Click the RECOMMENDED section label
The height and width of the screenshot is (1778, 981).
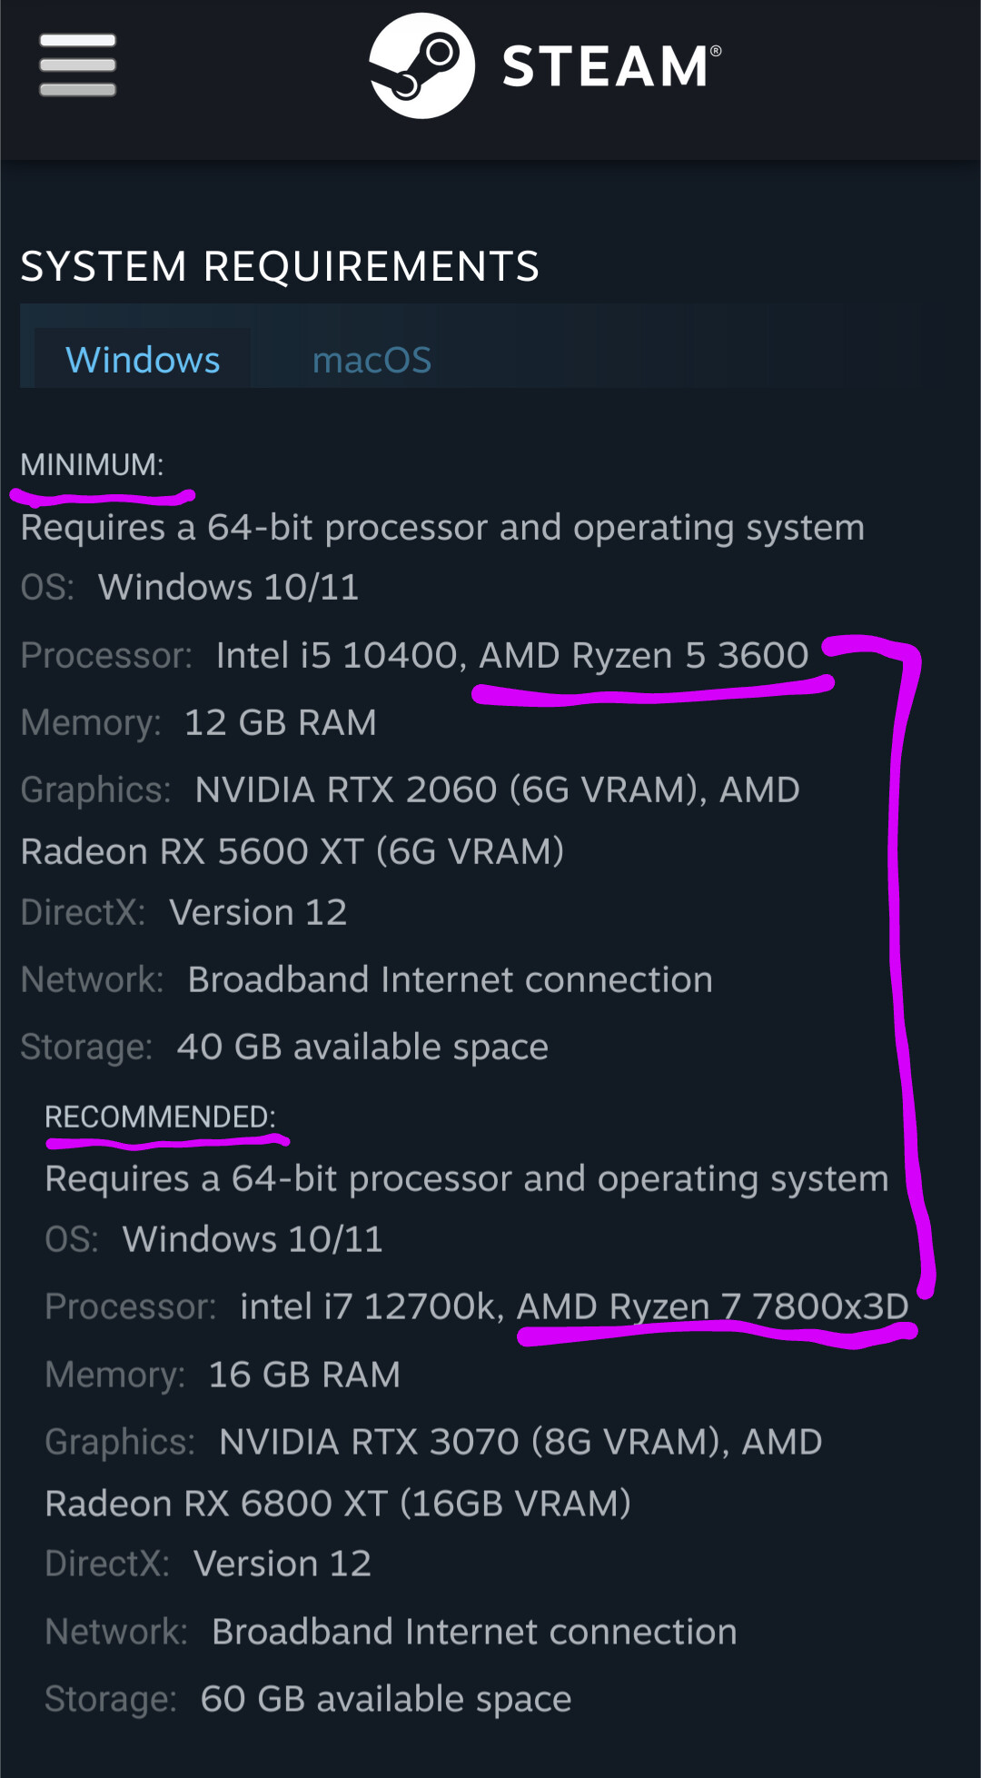click(x=160, y=1117)
